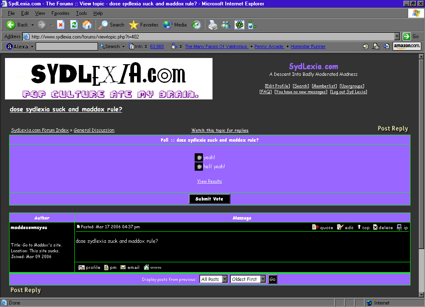Open the Alexa Search dropdown arrow
This screenshot has height=307, width=425.
[123, 46]
